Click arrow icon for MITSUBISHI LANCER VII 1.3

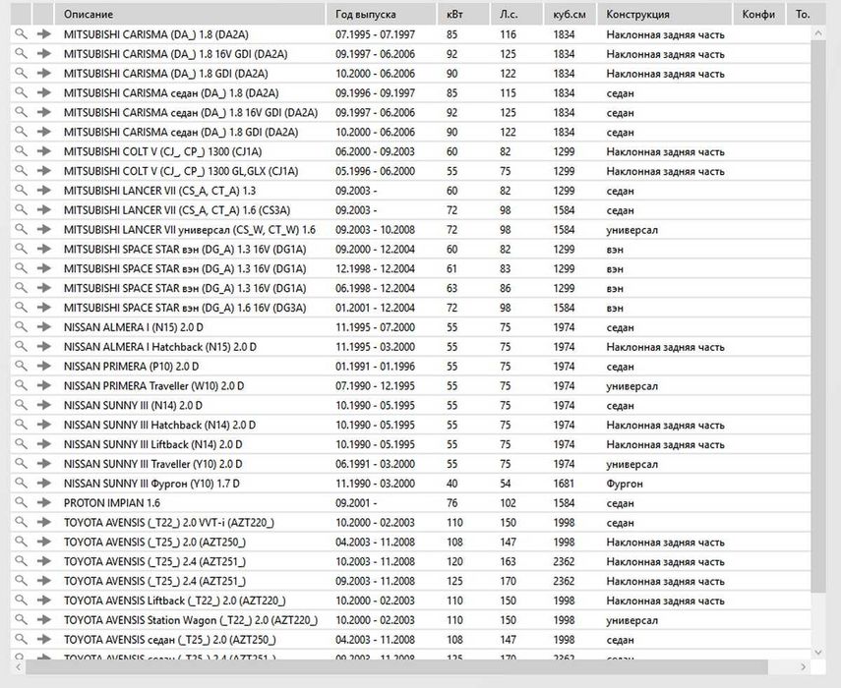(x=44, y=191)
